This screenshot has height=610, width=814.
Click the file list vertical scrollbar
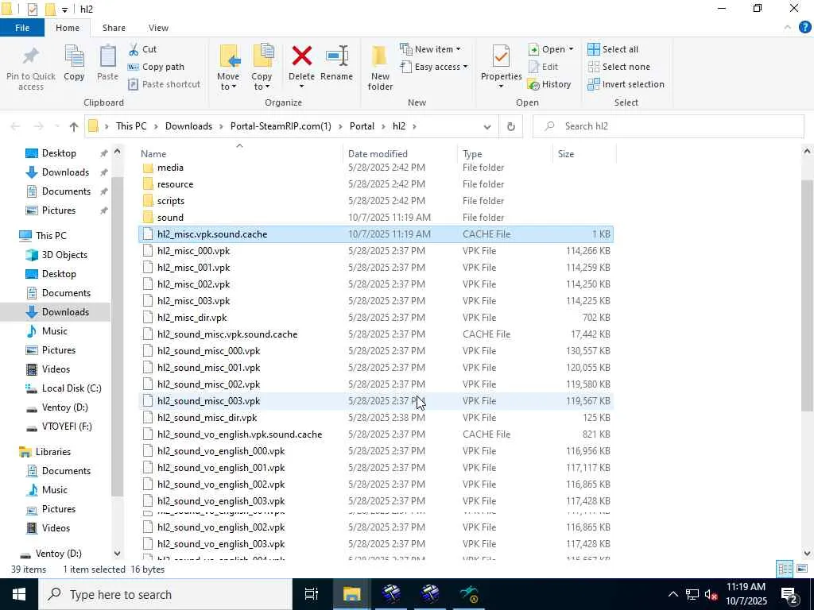pyautogui.click(x=807, y=295)
